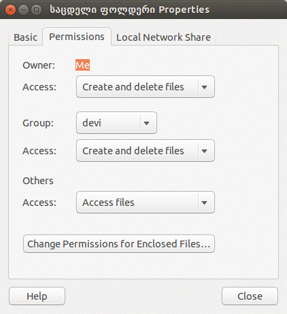Click Change Permissions for Enclosed Files
This screenshot has width=287, height=314.
point(119,244)
